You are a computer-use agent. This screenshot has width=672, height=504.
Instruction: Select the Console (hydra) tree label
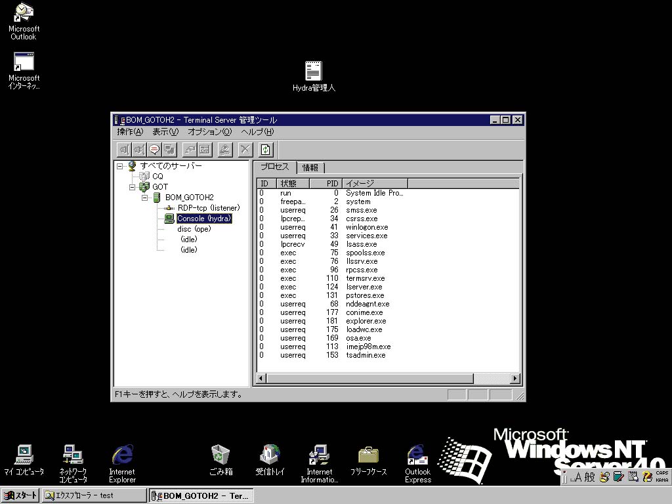pyautogui.click(x=204, y=218)
